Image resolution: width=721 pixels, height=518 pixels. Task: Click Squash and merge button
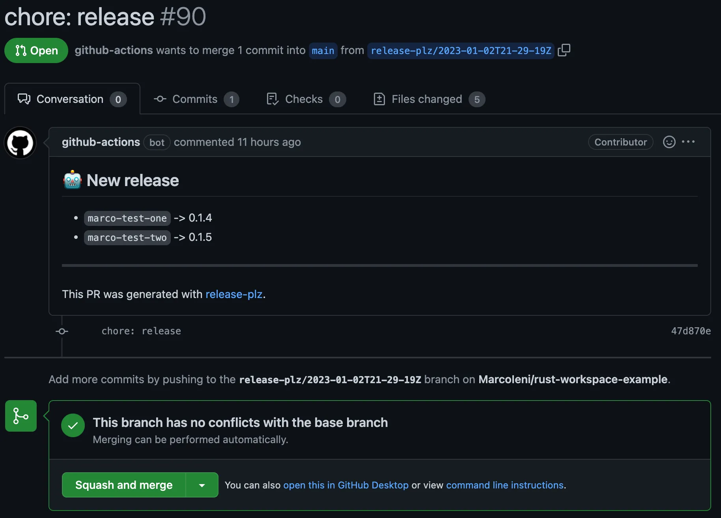124,485
